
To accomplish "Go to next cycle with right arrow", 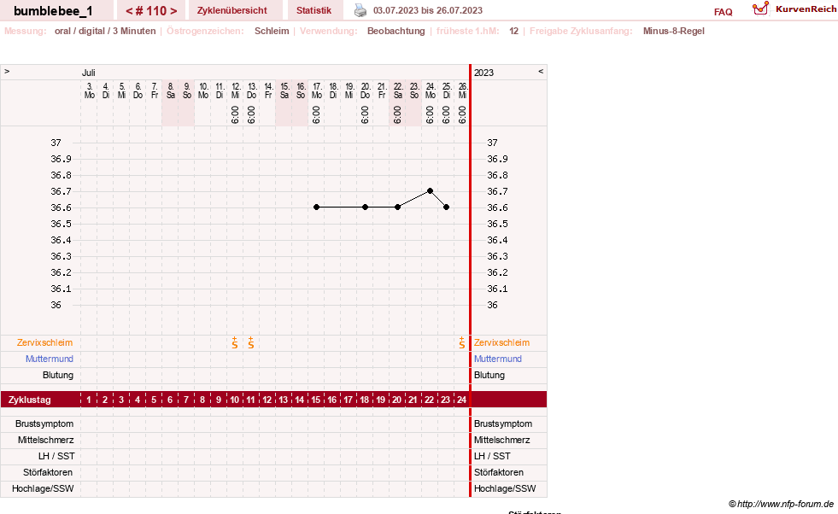I will click(173, 11).
